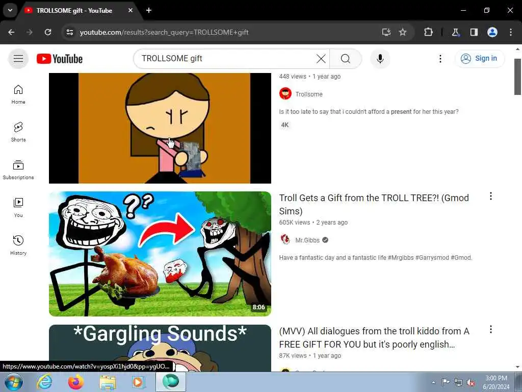Image resolution: width=522 pixels, height=392 pixels.
Task: Click the network tray icon
Action: tap(458, 382)
